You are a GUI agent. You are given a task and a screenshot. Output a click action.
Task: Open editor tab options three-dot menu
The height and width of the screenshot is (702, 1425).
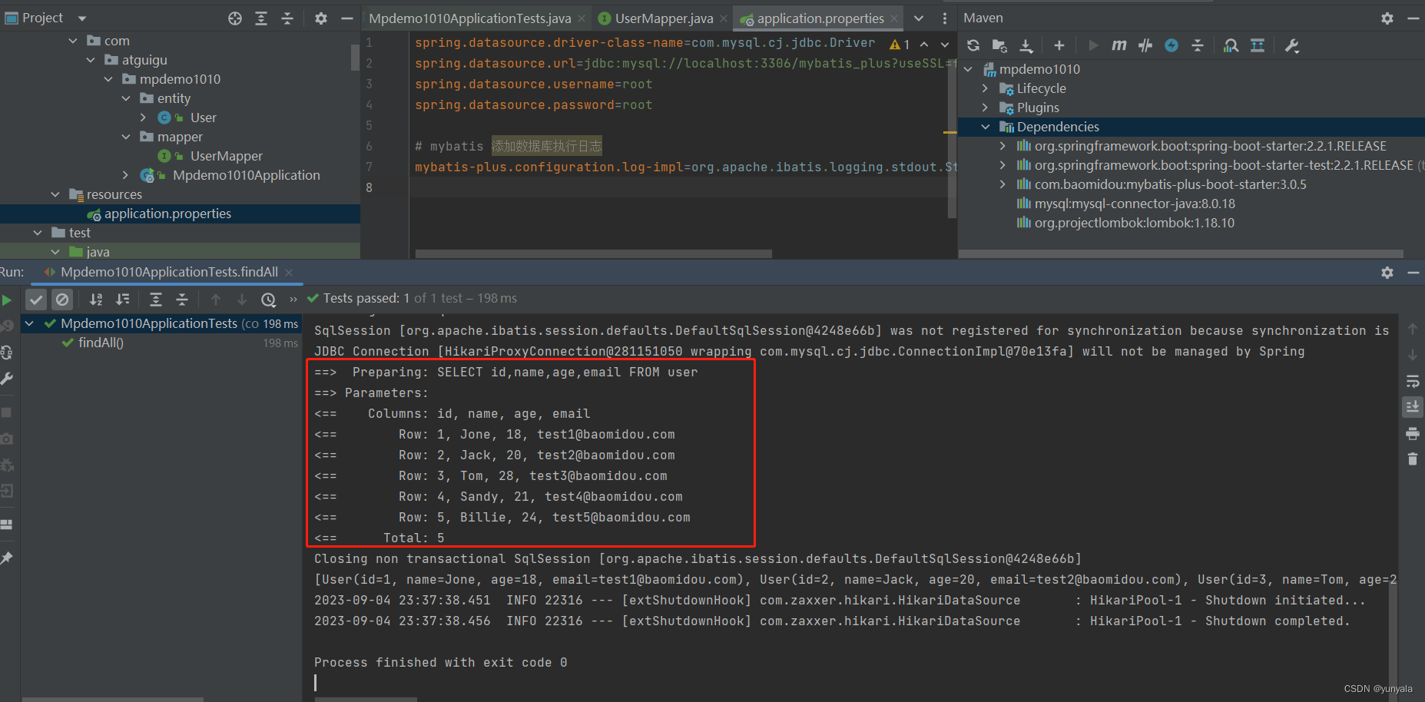tap(945, 18)
